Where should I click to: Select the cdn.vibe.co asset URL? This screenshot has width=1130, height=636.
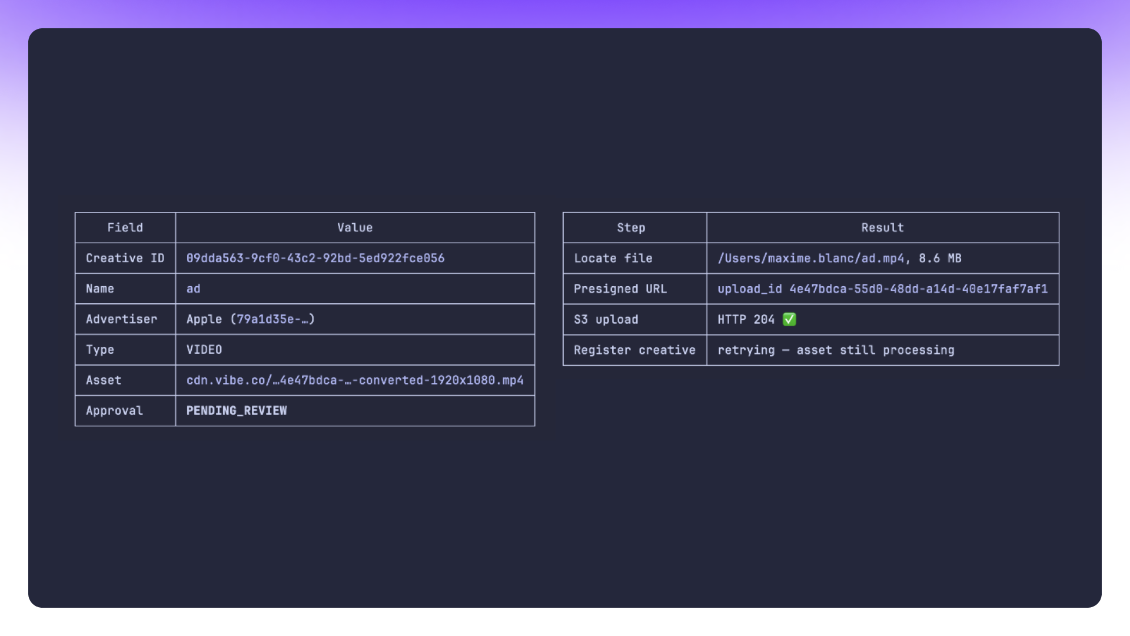tap(355, 380)
